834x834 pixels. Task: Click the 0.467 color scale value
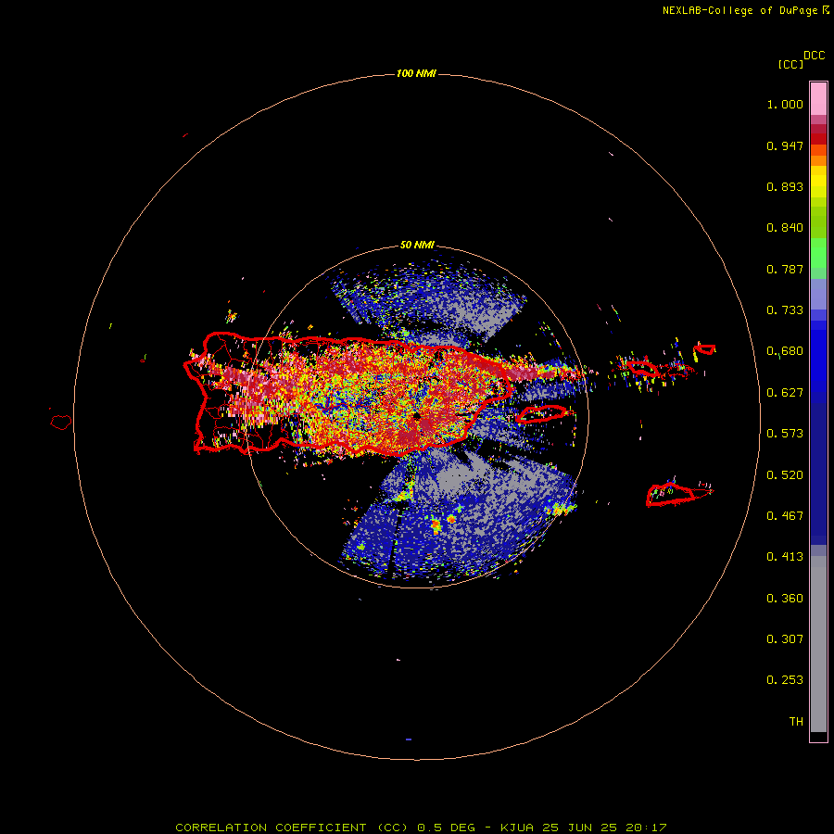tap(785, 516)
